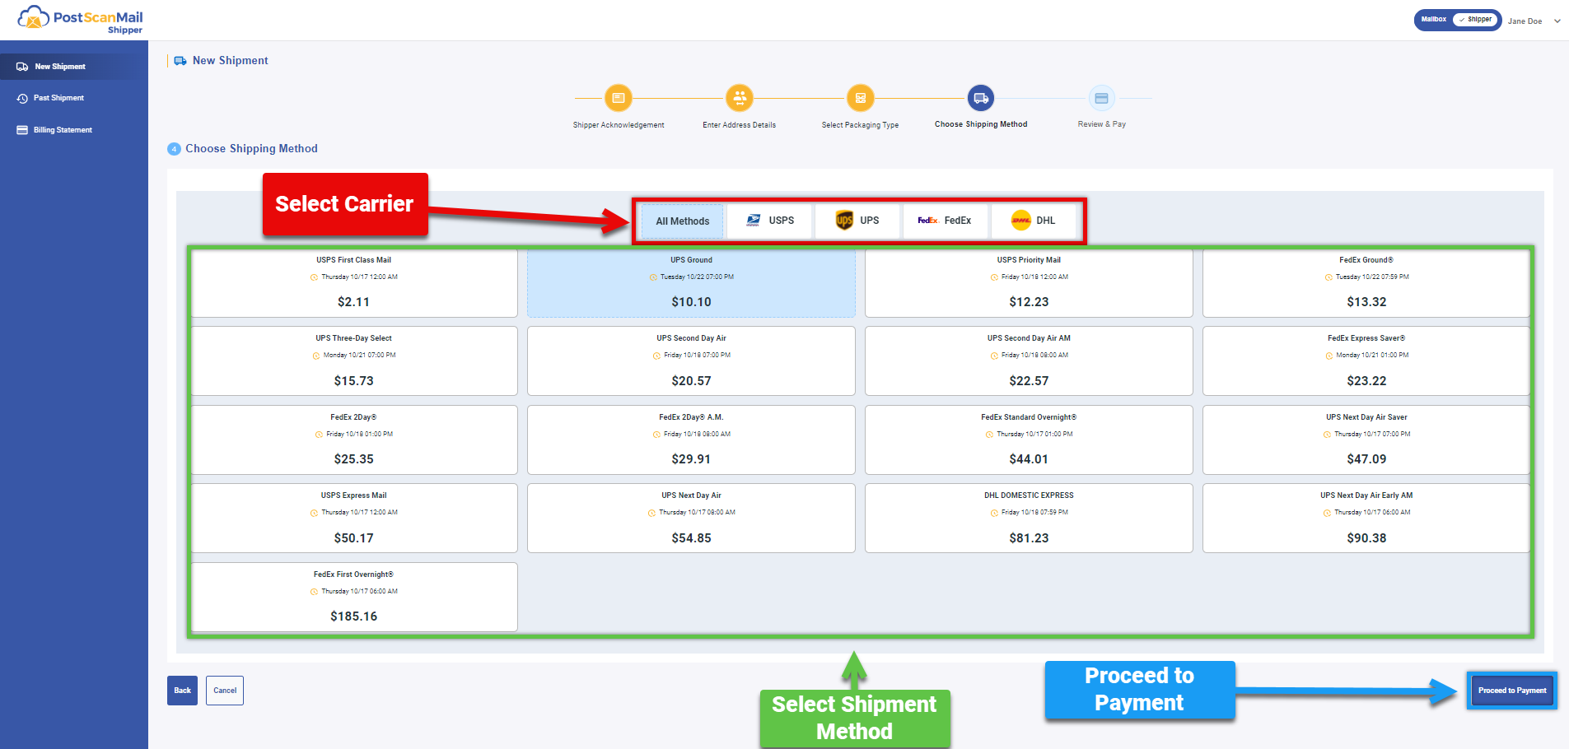Choose USPS Priority Mail at $12.23
This screenshot has width=1569, height=749.
(1029, 282)
